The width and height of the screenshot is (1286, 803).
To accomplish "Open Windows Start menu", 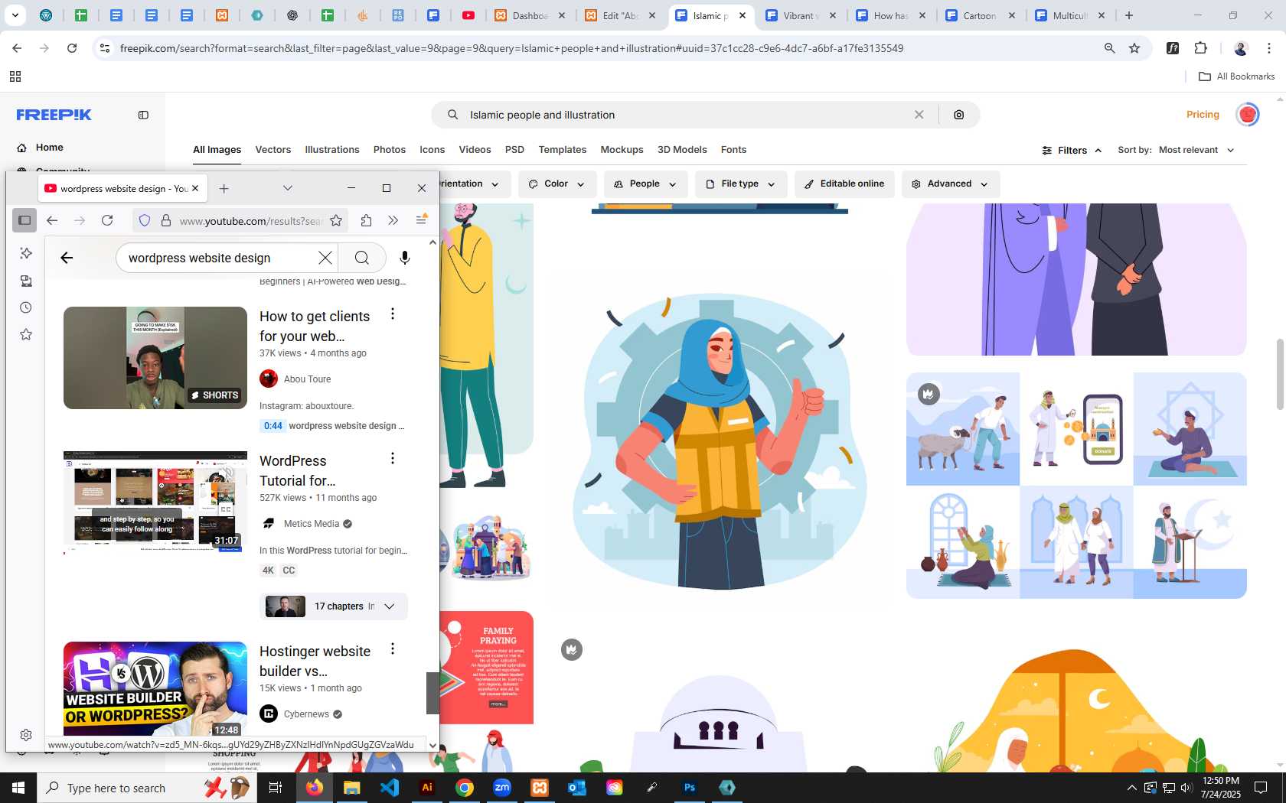I will click(18, 788).
